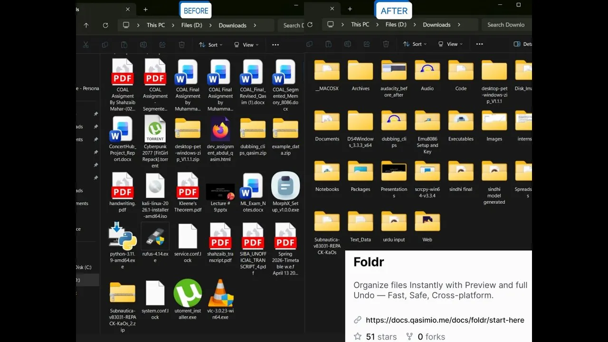608x342 pixels.
Task: Click the Search Downloads box in the right AFTER window
Action: 507,25
